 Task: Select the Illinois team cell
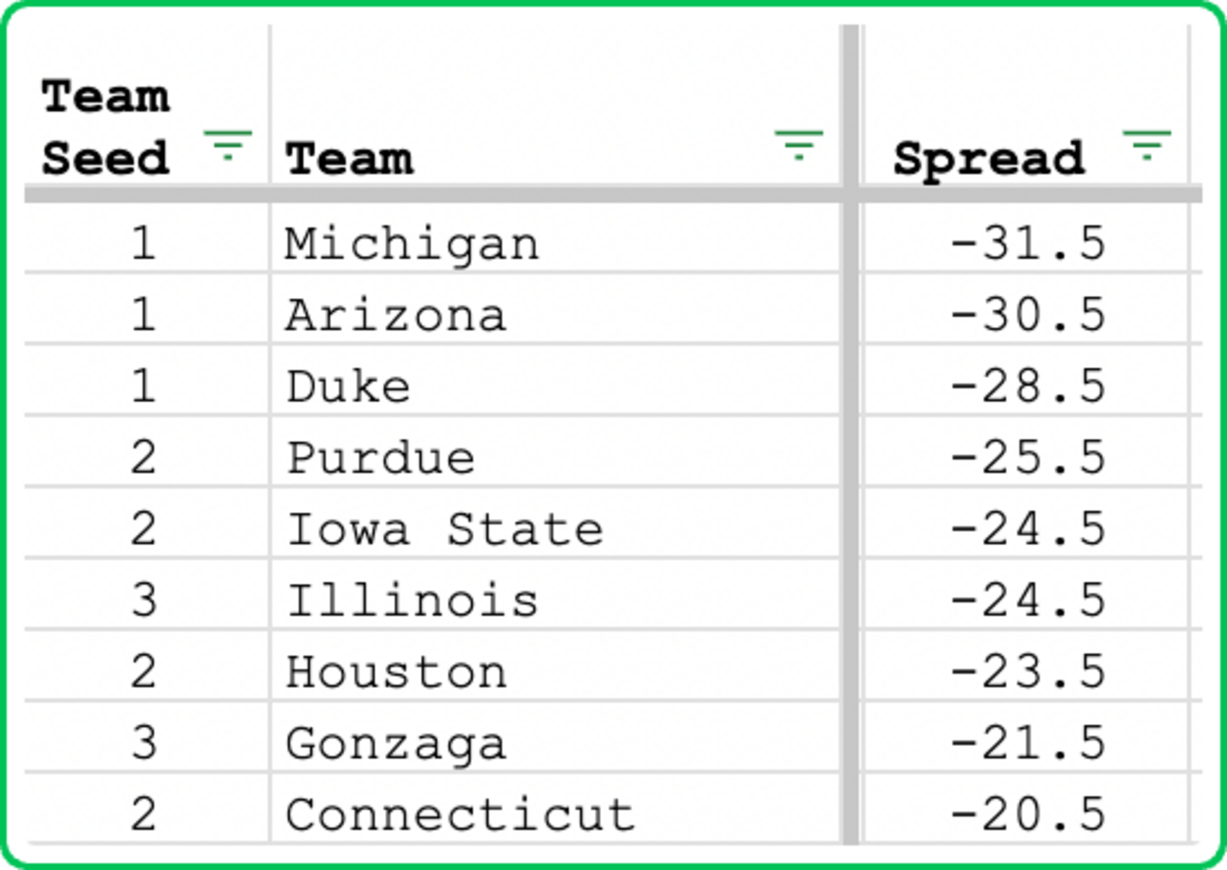(x=411, y=601)
